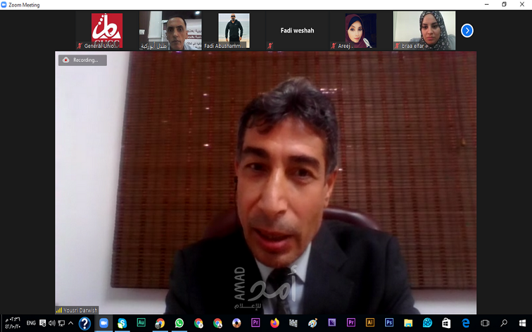Screen dimensions: 532x332
Task: Click the red Recording indicator
Action: [82, 60]
